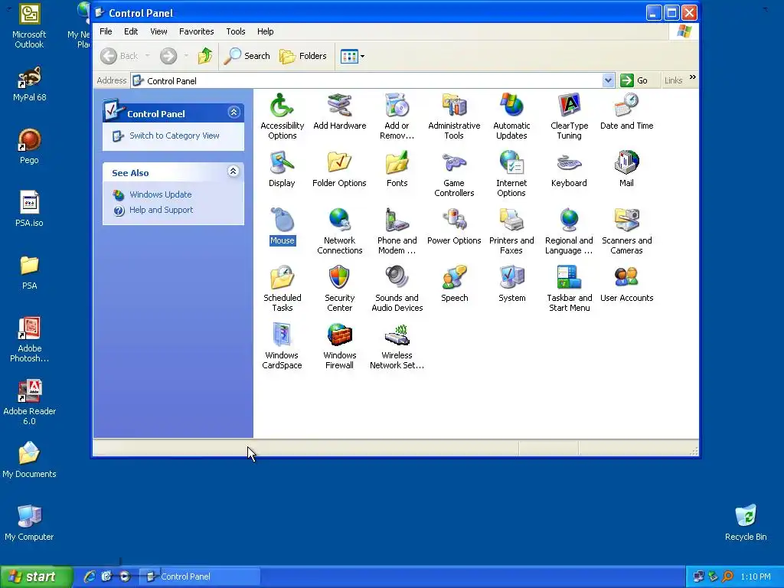Image resolution: width=784 pixels, height=588 pixels.
Task: Open the Help menu
Action: click(266, 31)
